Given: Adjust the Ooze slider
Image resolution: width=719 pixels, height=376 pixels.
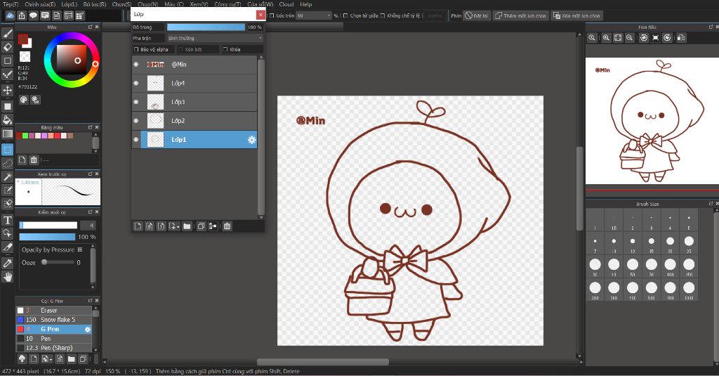Looking at the screenshot, I should tap(58, 263).
